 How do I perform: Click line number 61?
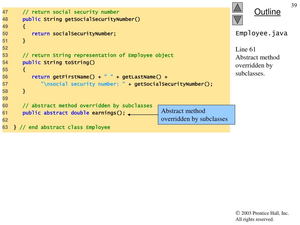[x=5, y=113]
